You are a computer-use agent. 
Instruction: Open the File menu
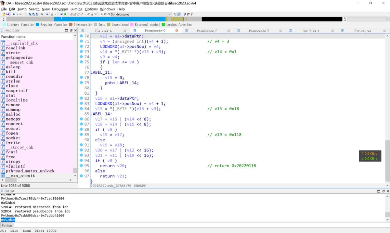pyautogui.click(x=4, y=9)
